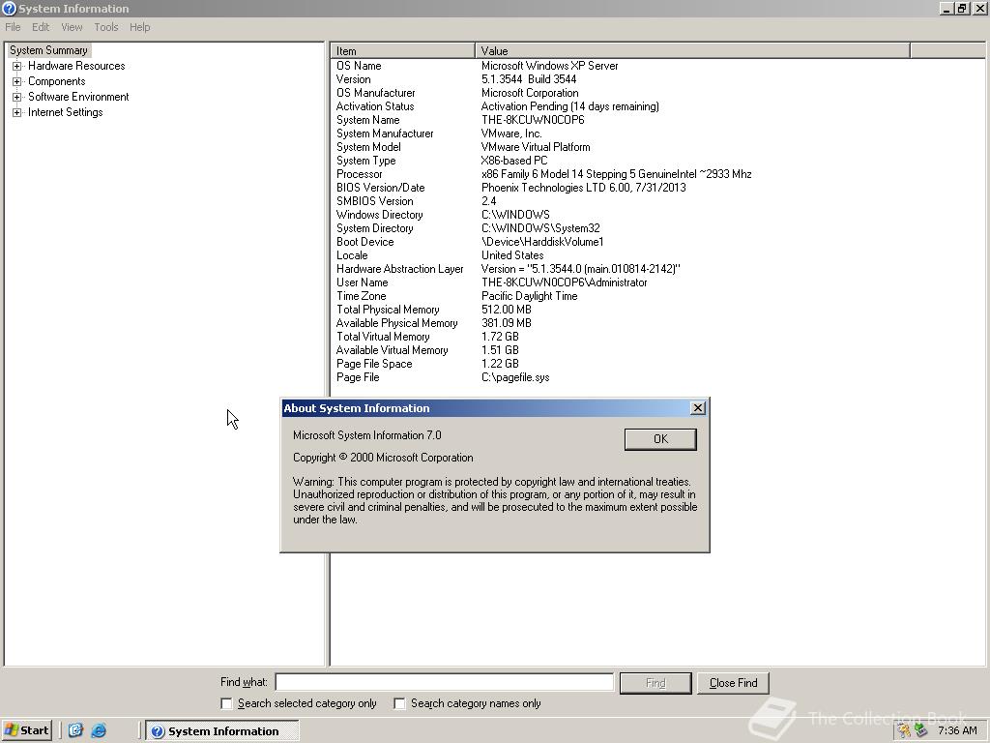
Task: Dismiss the About dialog with OK
Action: tap(660, 439)
